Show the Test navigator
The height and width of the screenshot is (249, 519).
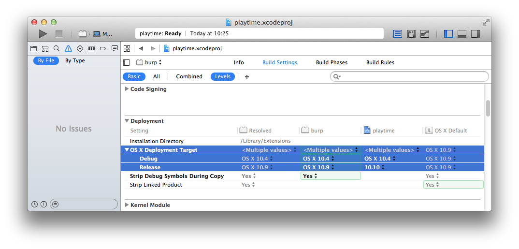pos(80,49)
